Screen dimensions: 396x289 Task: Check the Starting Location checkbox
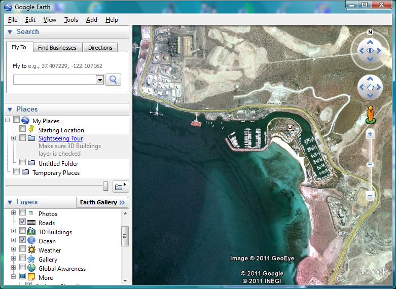22,129
